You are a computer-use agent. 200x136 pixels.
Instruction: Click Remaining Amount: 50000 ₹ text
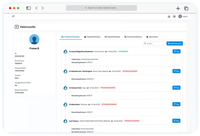[83, 79]
